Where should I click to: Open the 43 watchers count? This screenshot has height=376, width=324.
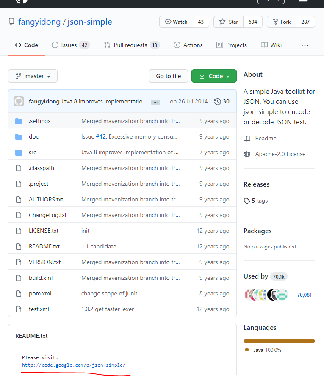click(201, 22)
